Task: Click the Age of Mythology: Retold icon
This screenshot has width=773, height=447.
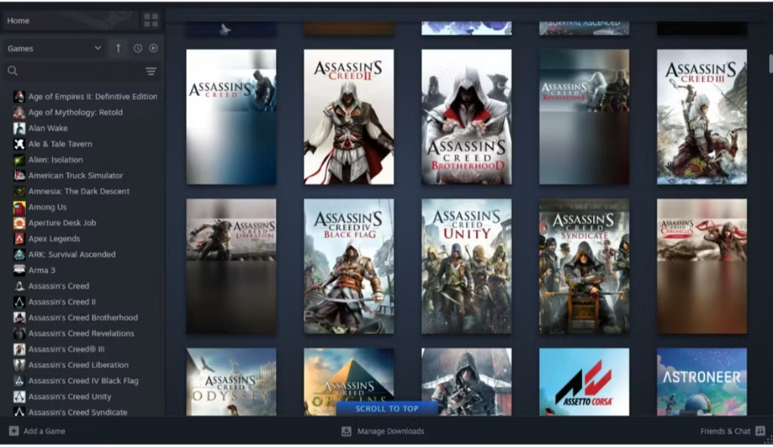Action: (x=19, y=112)
